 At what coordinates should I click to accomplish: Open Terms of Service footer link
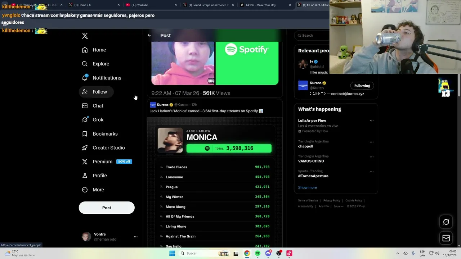click(308, 200)
